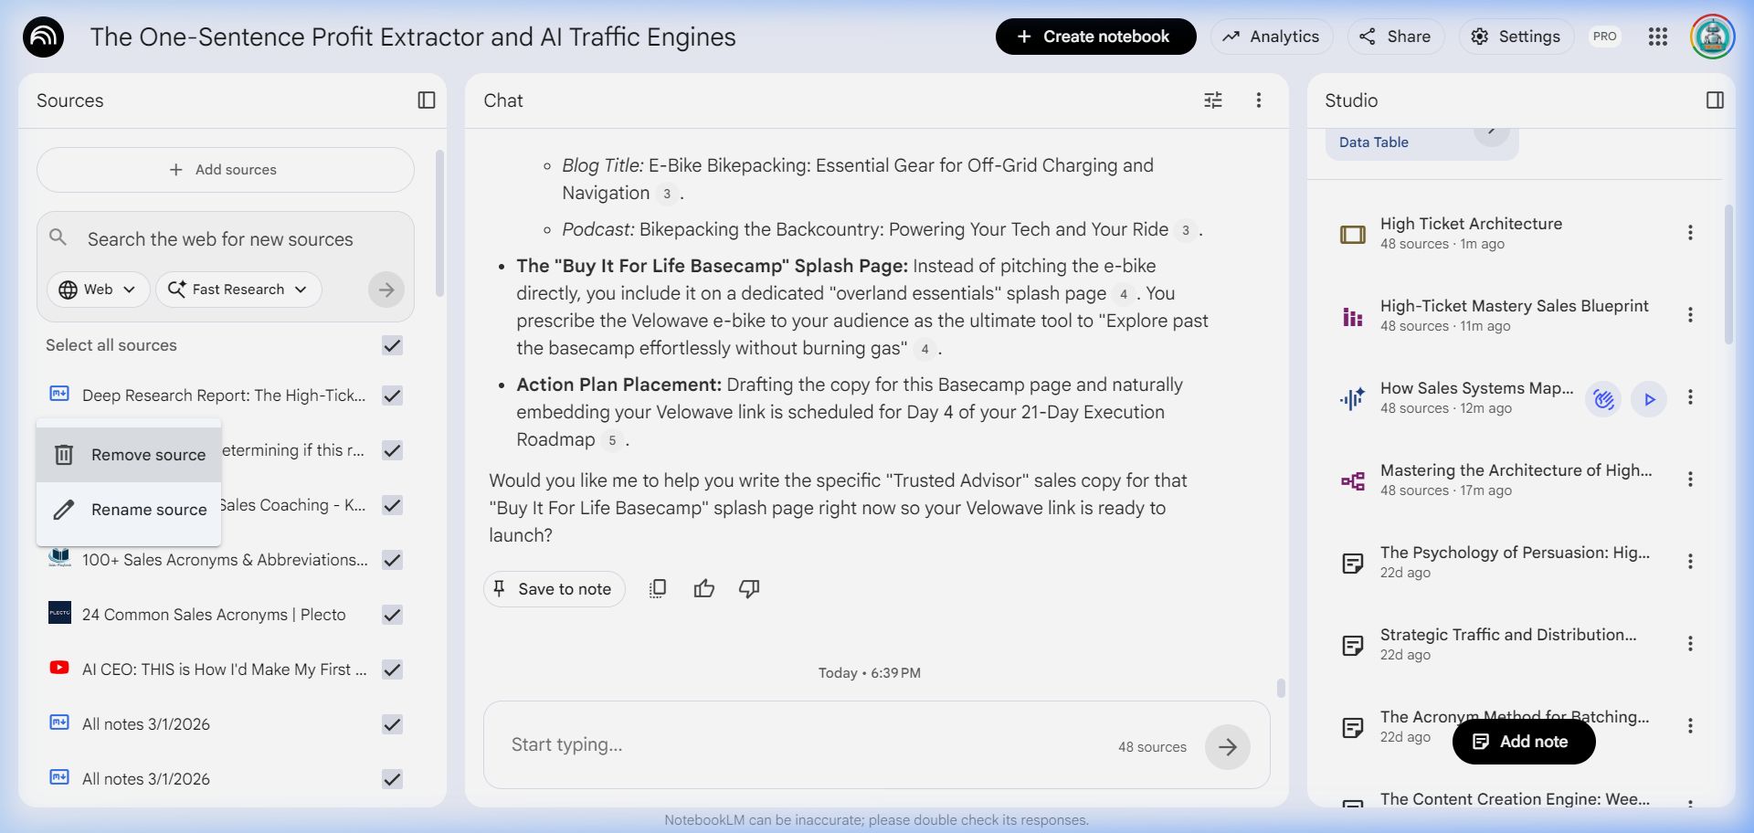This screenshot has width=1754, height=833.
Task: Uncheck the AI CEO YouTube source
Action: pos(392,670)
